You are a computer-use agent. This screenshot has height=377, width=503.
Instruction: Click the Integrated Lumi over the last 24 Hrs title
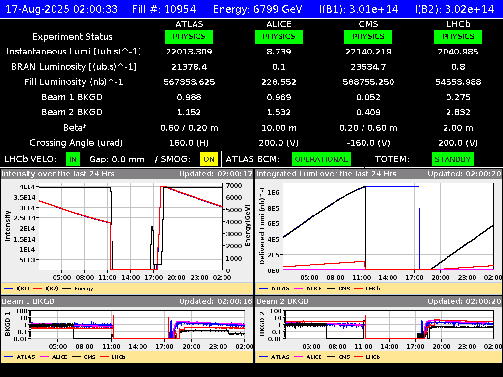tap(326, 174)
